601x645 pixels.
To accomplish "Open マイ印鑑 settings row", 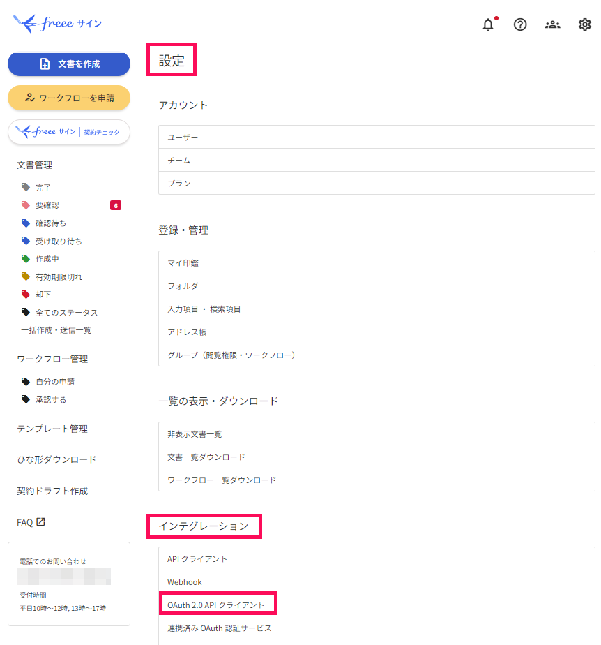I will [376, 262].
